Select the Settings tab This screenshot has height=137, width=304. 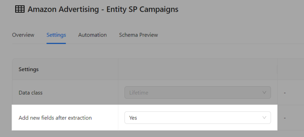coord(56,35)
